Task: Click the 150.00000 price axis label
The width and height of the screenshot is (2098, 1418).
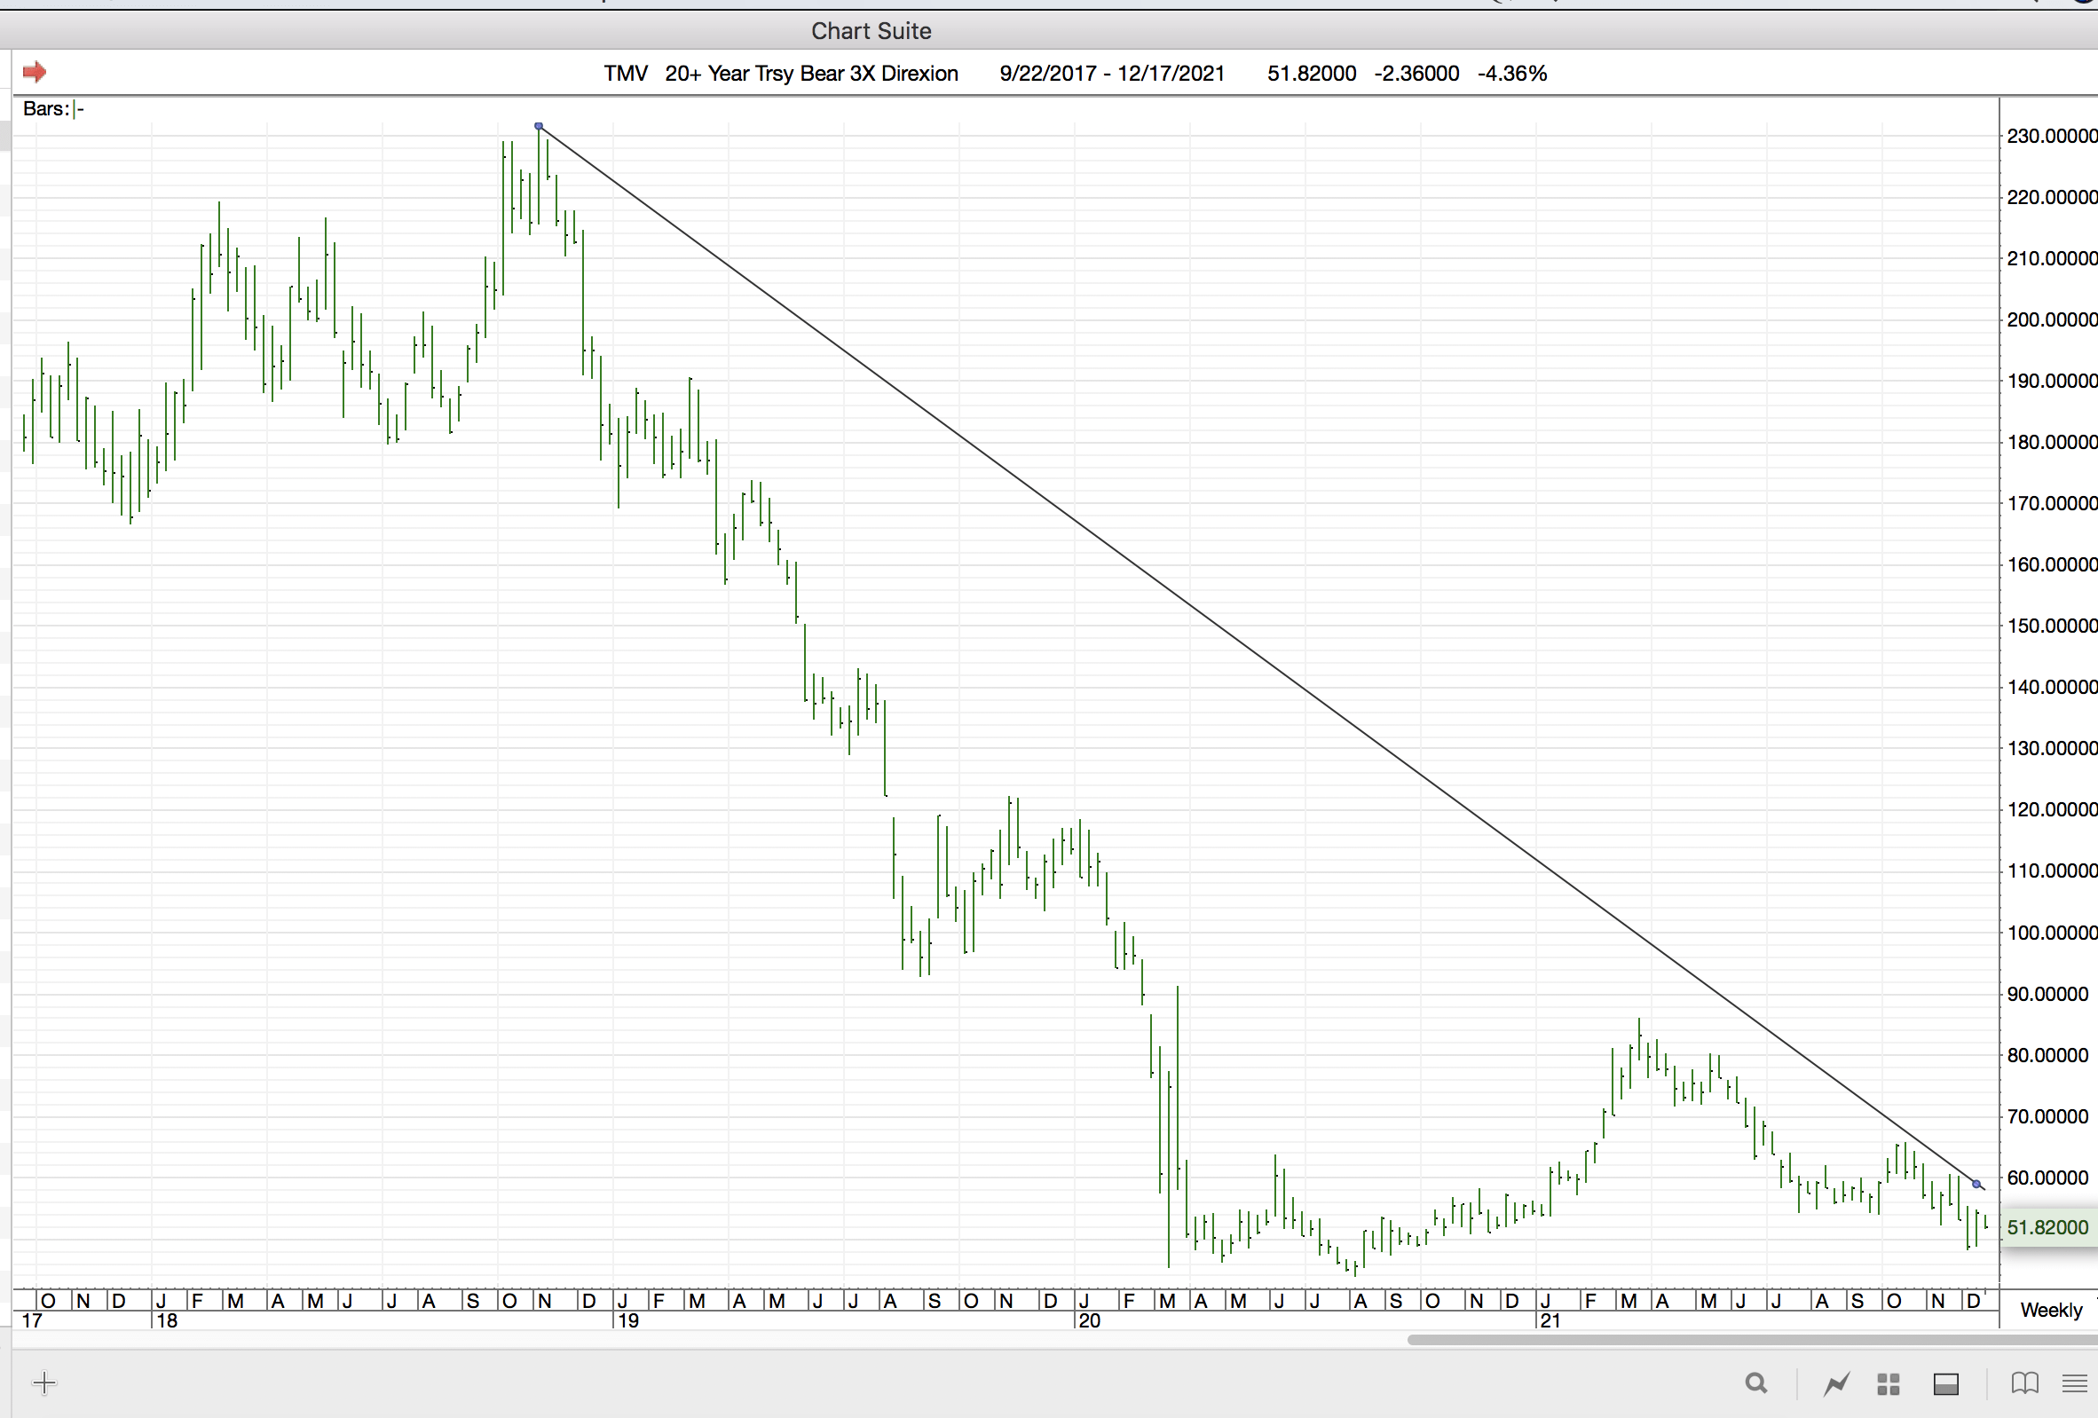Action: [2052, 626]
